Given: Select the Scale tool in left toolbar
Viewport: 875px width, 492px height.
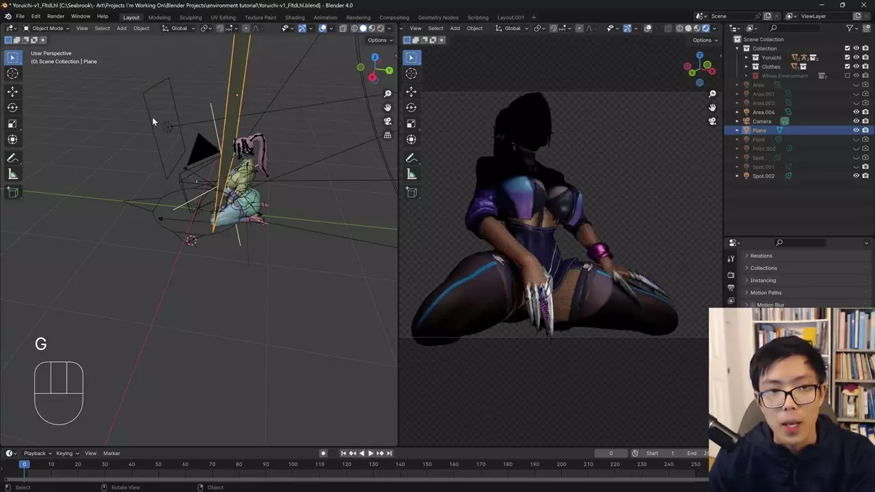Looking at the screenshot, I should coord(12,124).
